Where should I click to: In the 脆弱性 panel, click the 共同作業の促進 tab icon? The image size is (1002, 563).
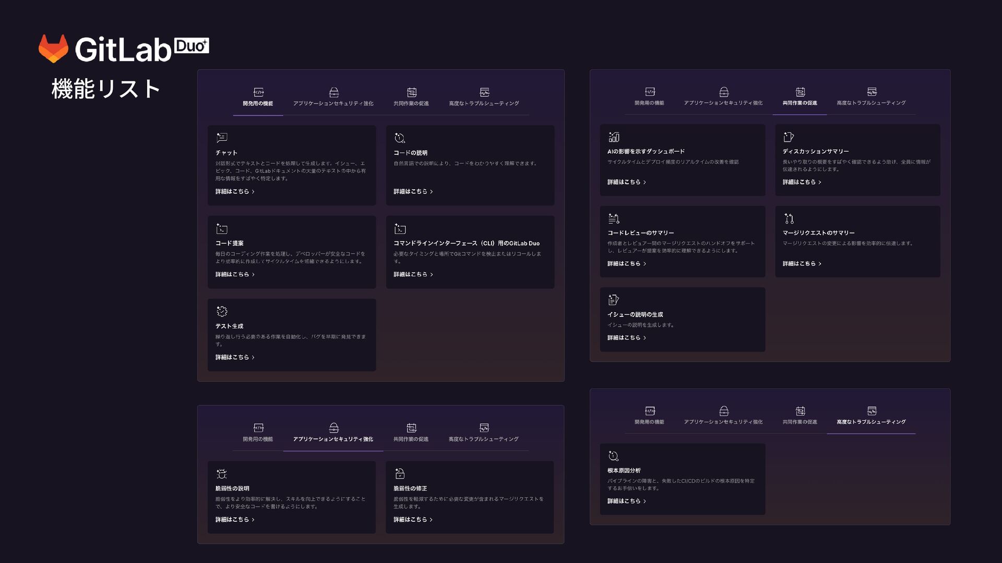click(x=412, y=428)
